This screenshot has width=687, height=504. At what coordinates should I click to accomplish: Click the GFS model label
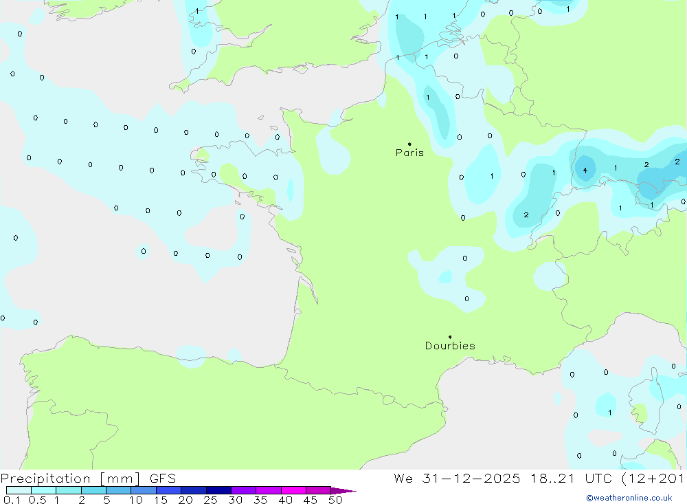pos(163,479)
